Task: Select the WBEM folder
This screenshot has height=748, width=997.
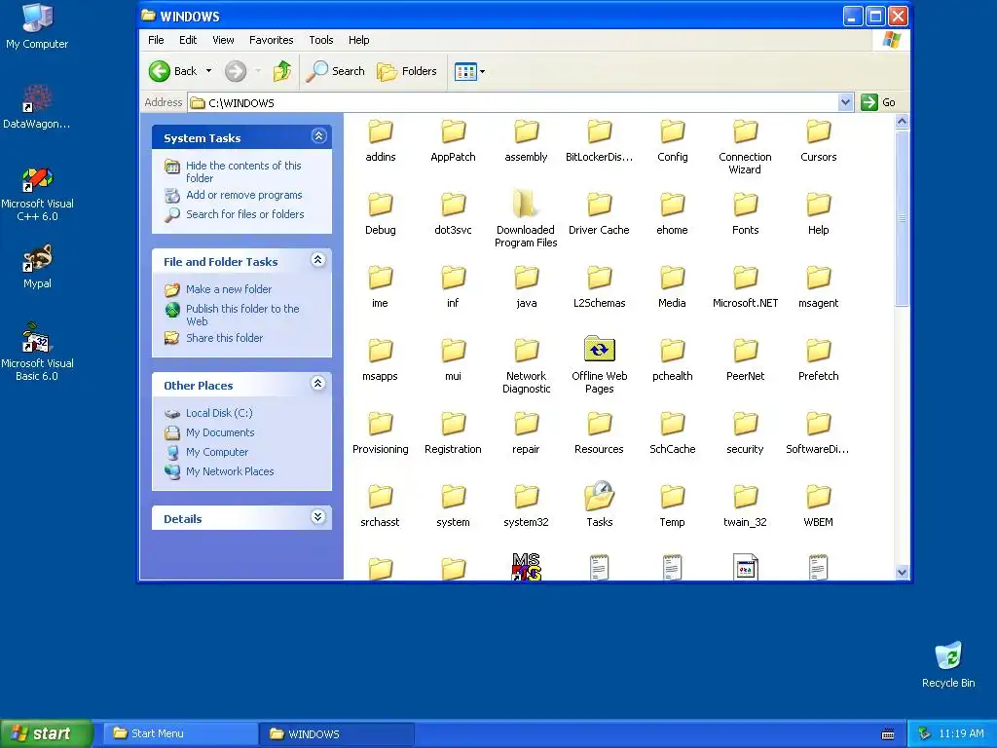Action: [818, 506]
